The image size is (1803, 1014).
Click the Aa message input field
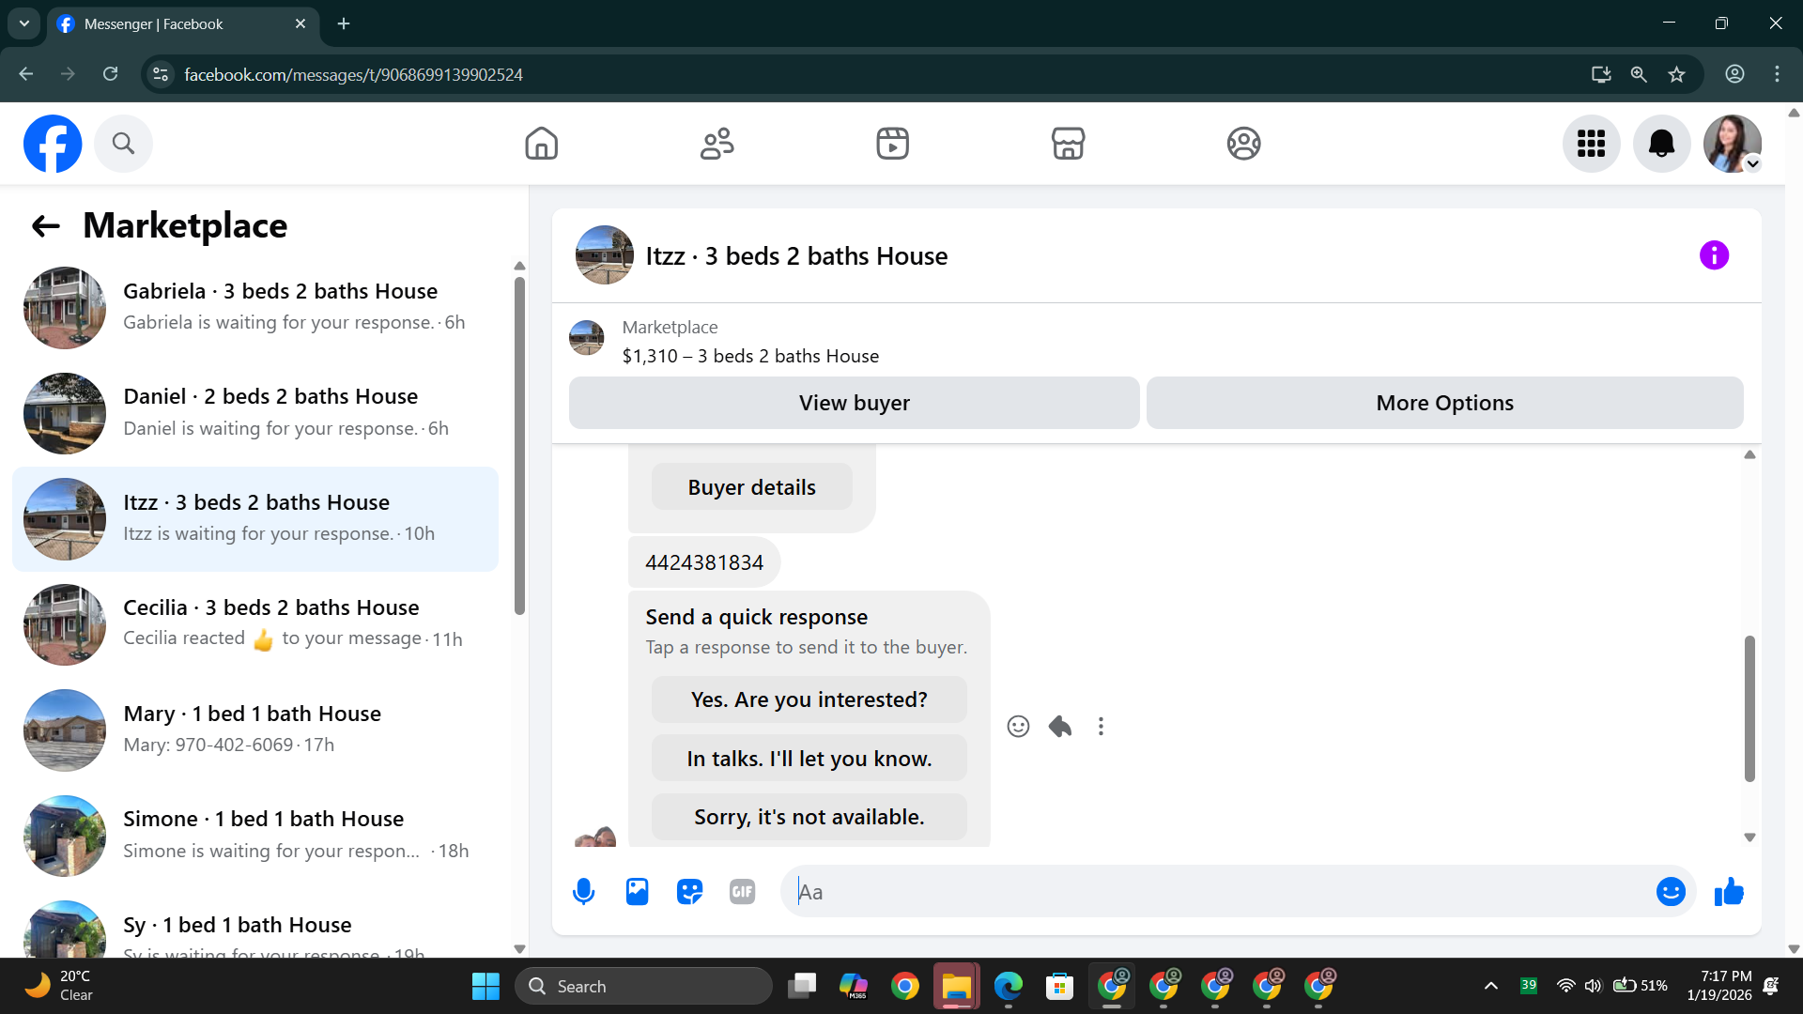1211,891
